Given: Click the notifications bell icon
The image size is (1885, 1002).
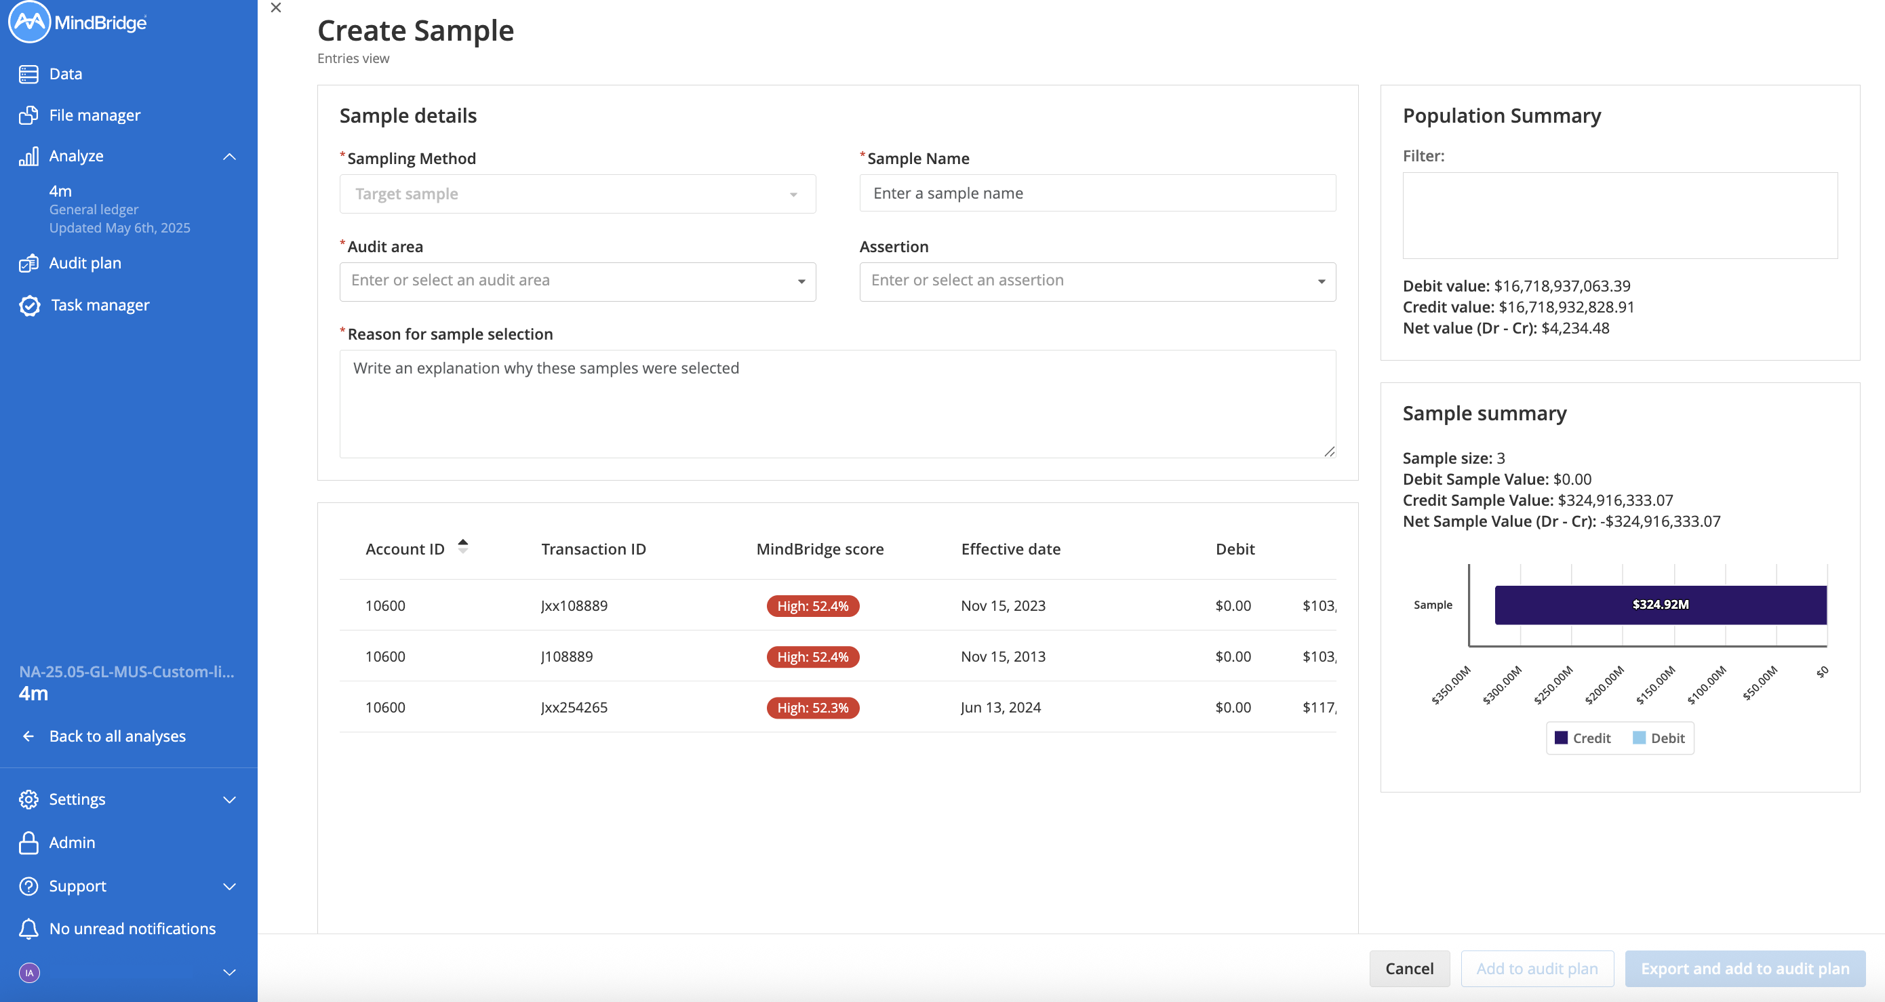Looking at the screenshot, I should point(28,928).
